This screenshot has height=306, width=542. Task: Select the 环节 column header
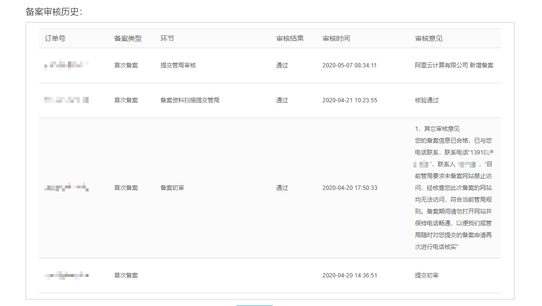(167, 38)
